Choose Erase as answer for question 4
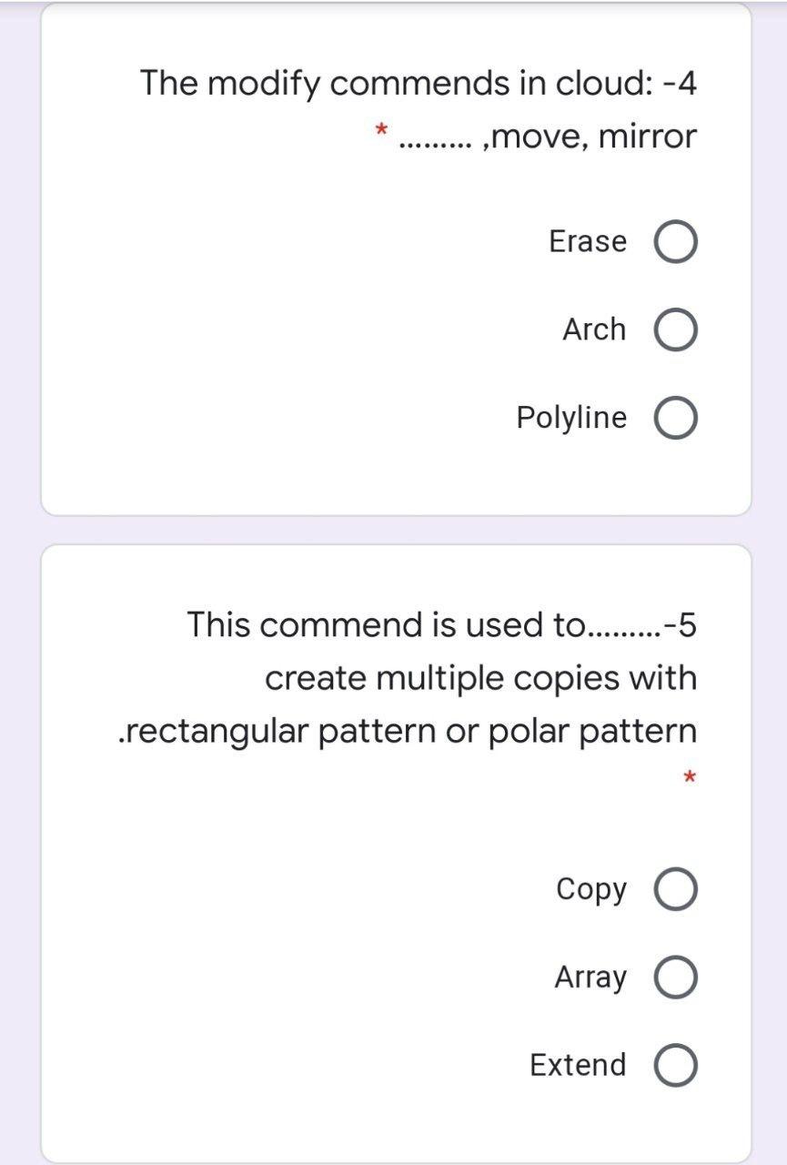This screenshot has height=1165, width=787. tap(675, 241)
